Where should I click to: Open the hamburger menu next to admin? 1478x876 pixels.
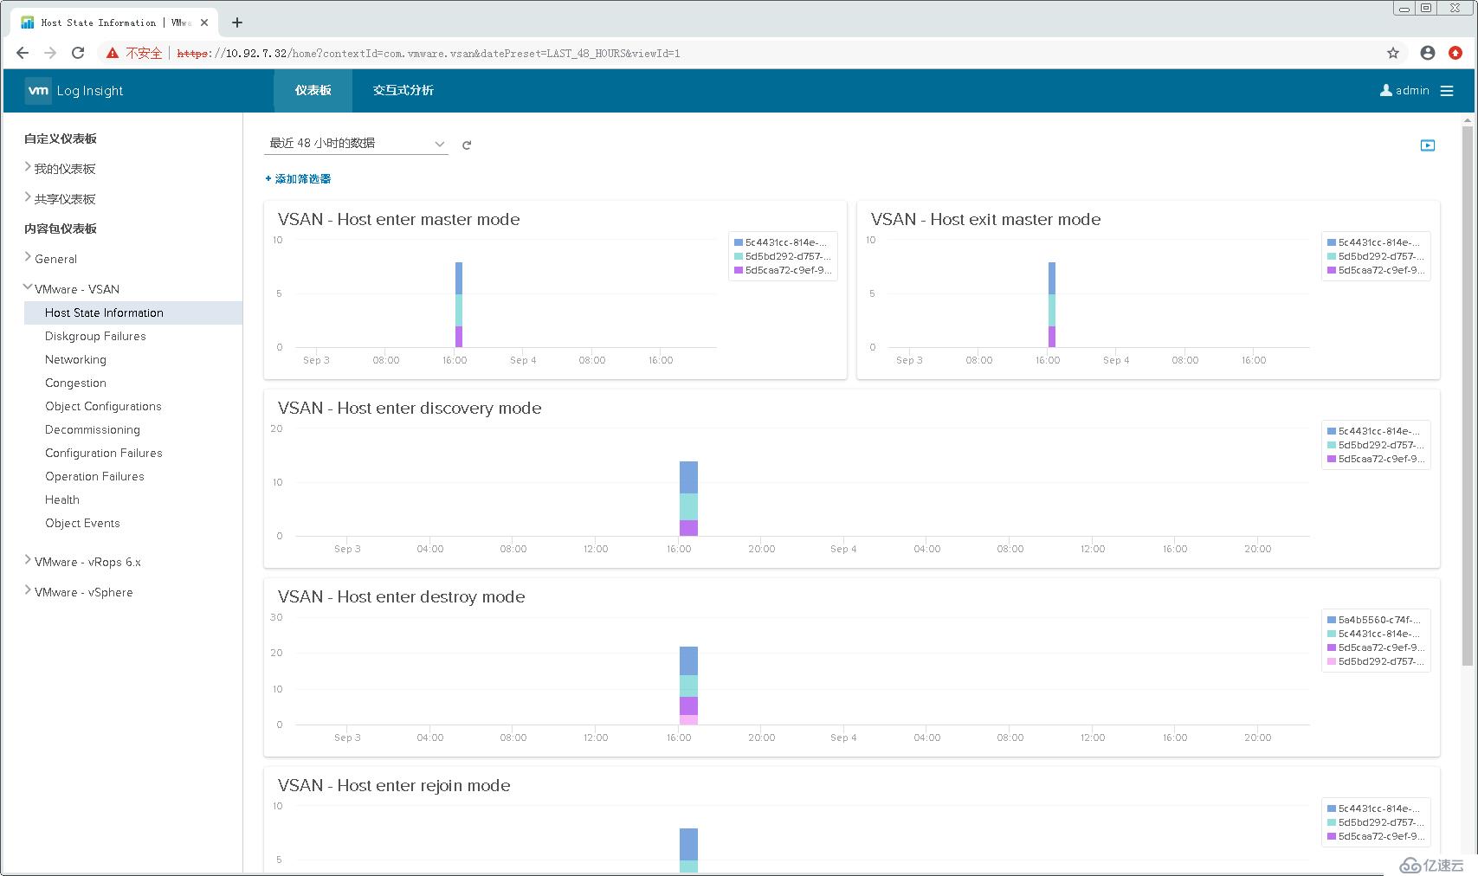tap(1447, 91)
